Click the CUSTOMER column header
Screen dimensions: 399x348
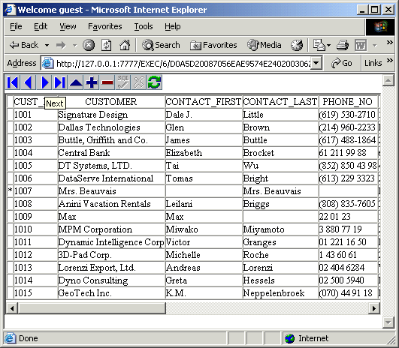[111, 102]
